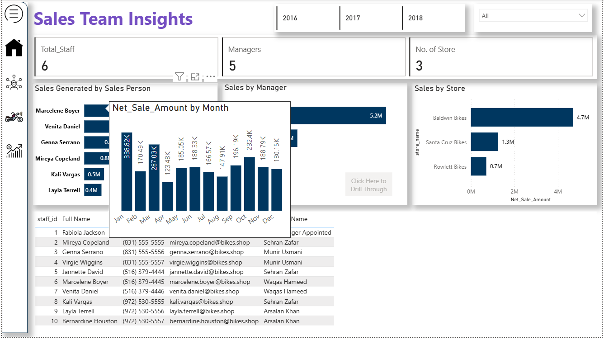Click the Rowlett Bikes bar
This screenshot has width=604, height=340.
(478, 166)
